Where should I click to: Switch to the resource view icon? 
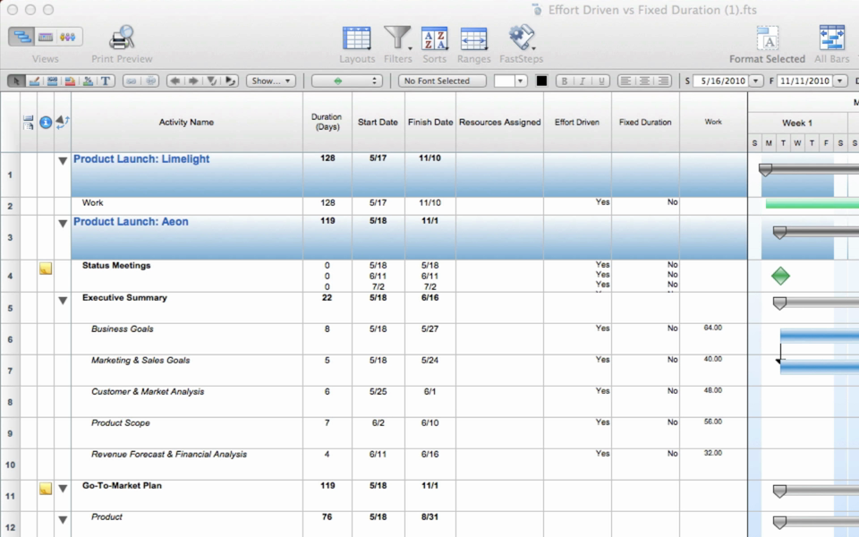pyautogui.click(x=69, y=37)
